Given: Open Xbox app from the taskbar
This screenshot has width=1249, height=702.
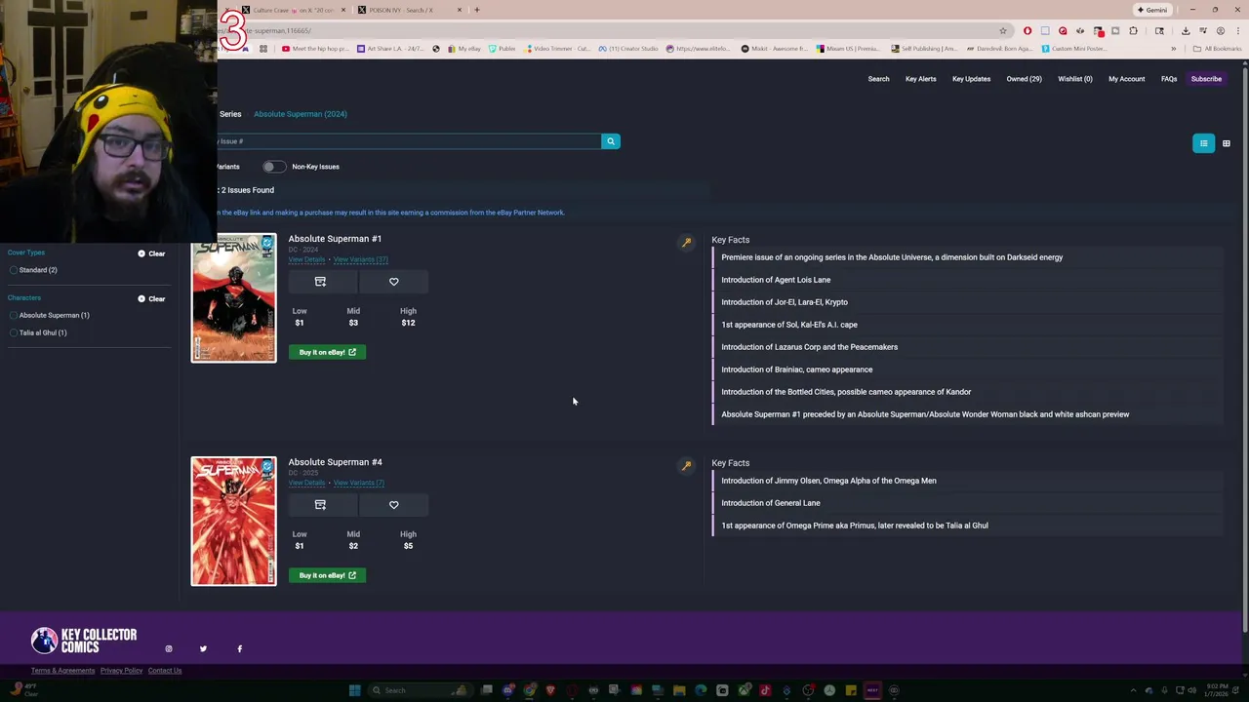Looking at the screenshot, I should (744, 690).
